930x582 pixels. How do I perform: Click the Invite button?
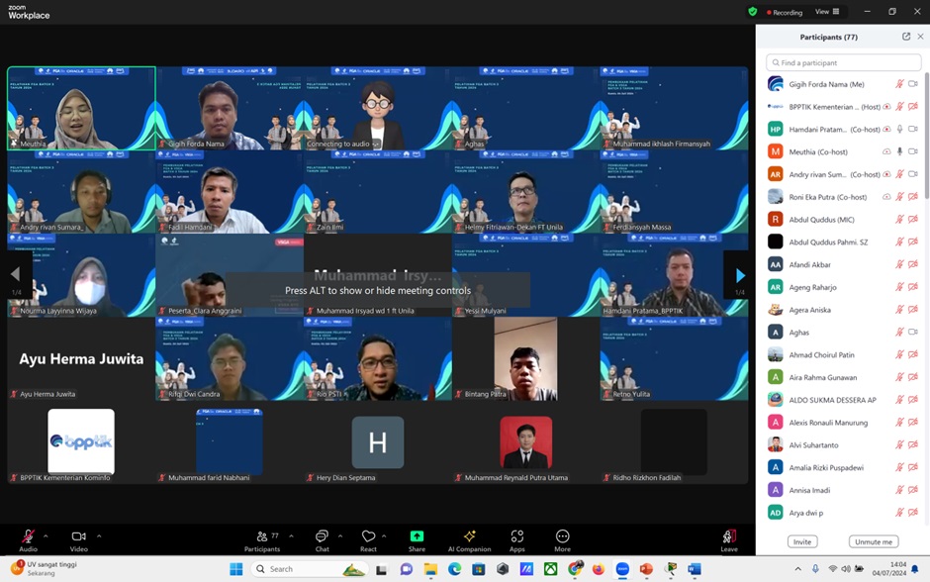coord(802,541)
